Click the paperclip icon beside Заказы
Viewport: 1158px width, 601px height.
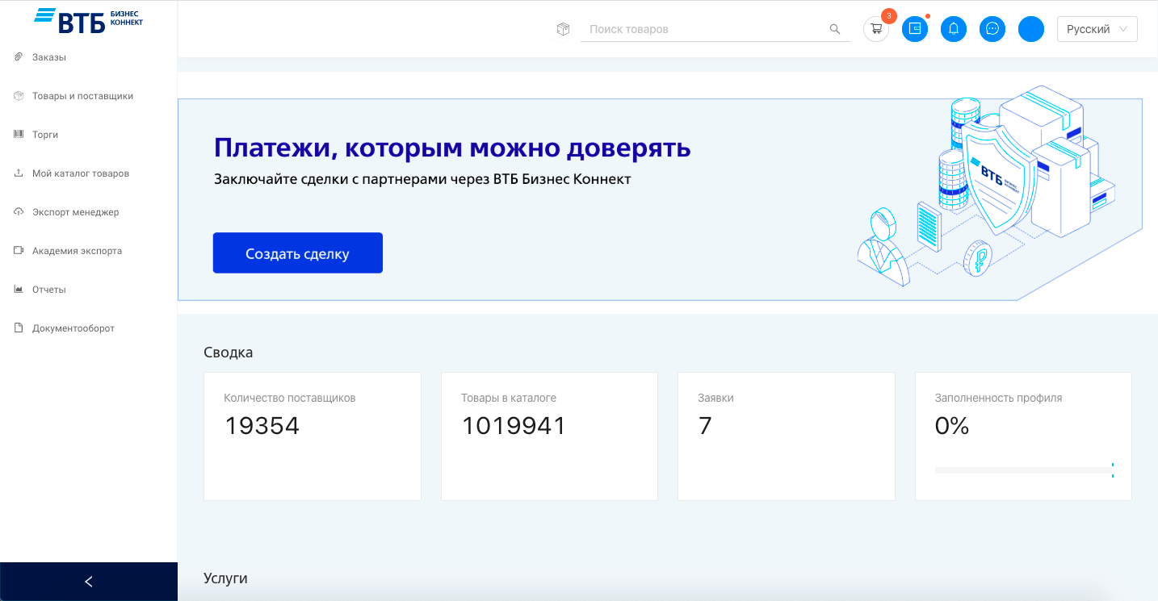19,56
